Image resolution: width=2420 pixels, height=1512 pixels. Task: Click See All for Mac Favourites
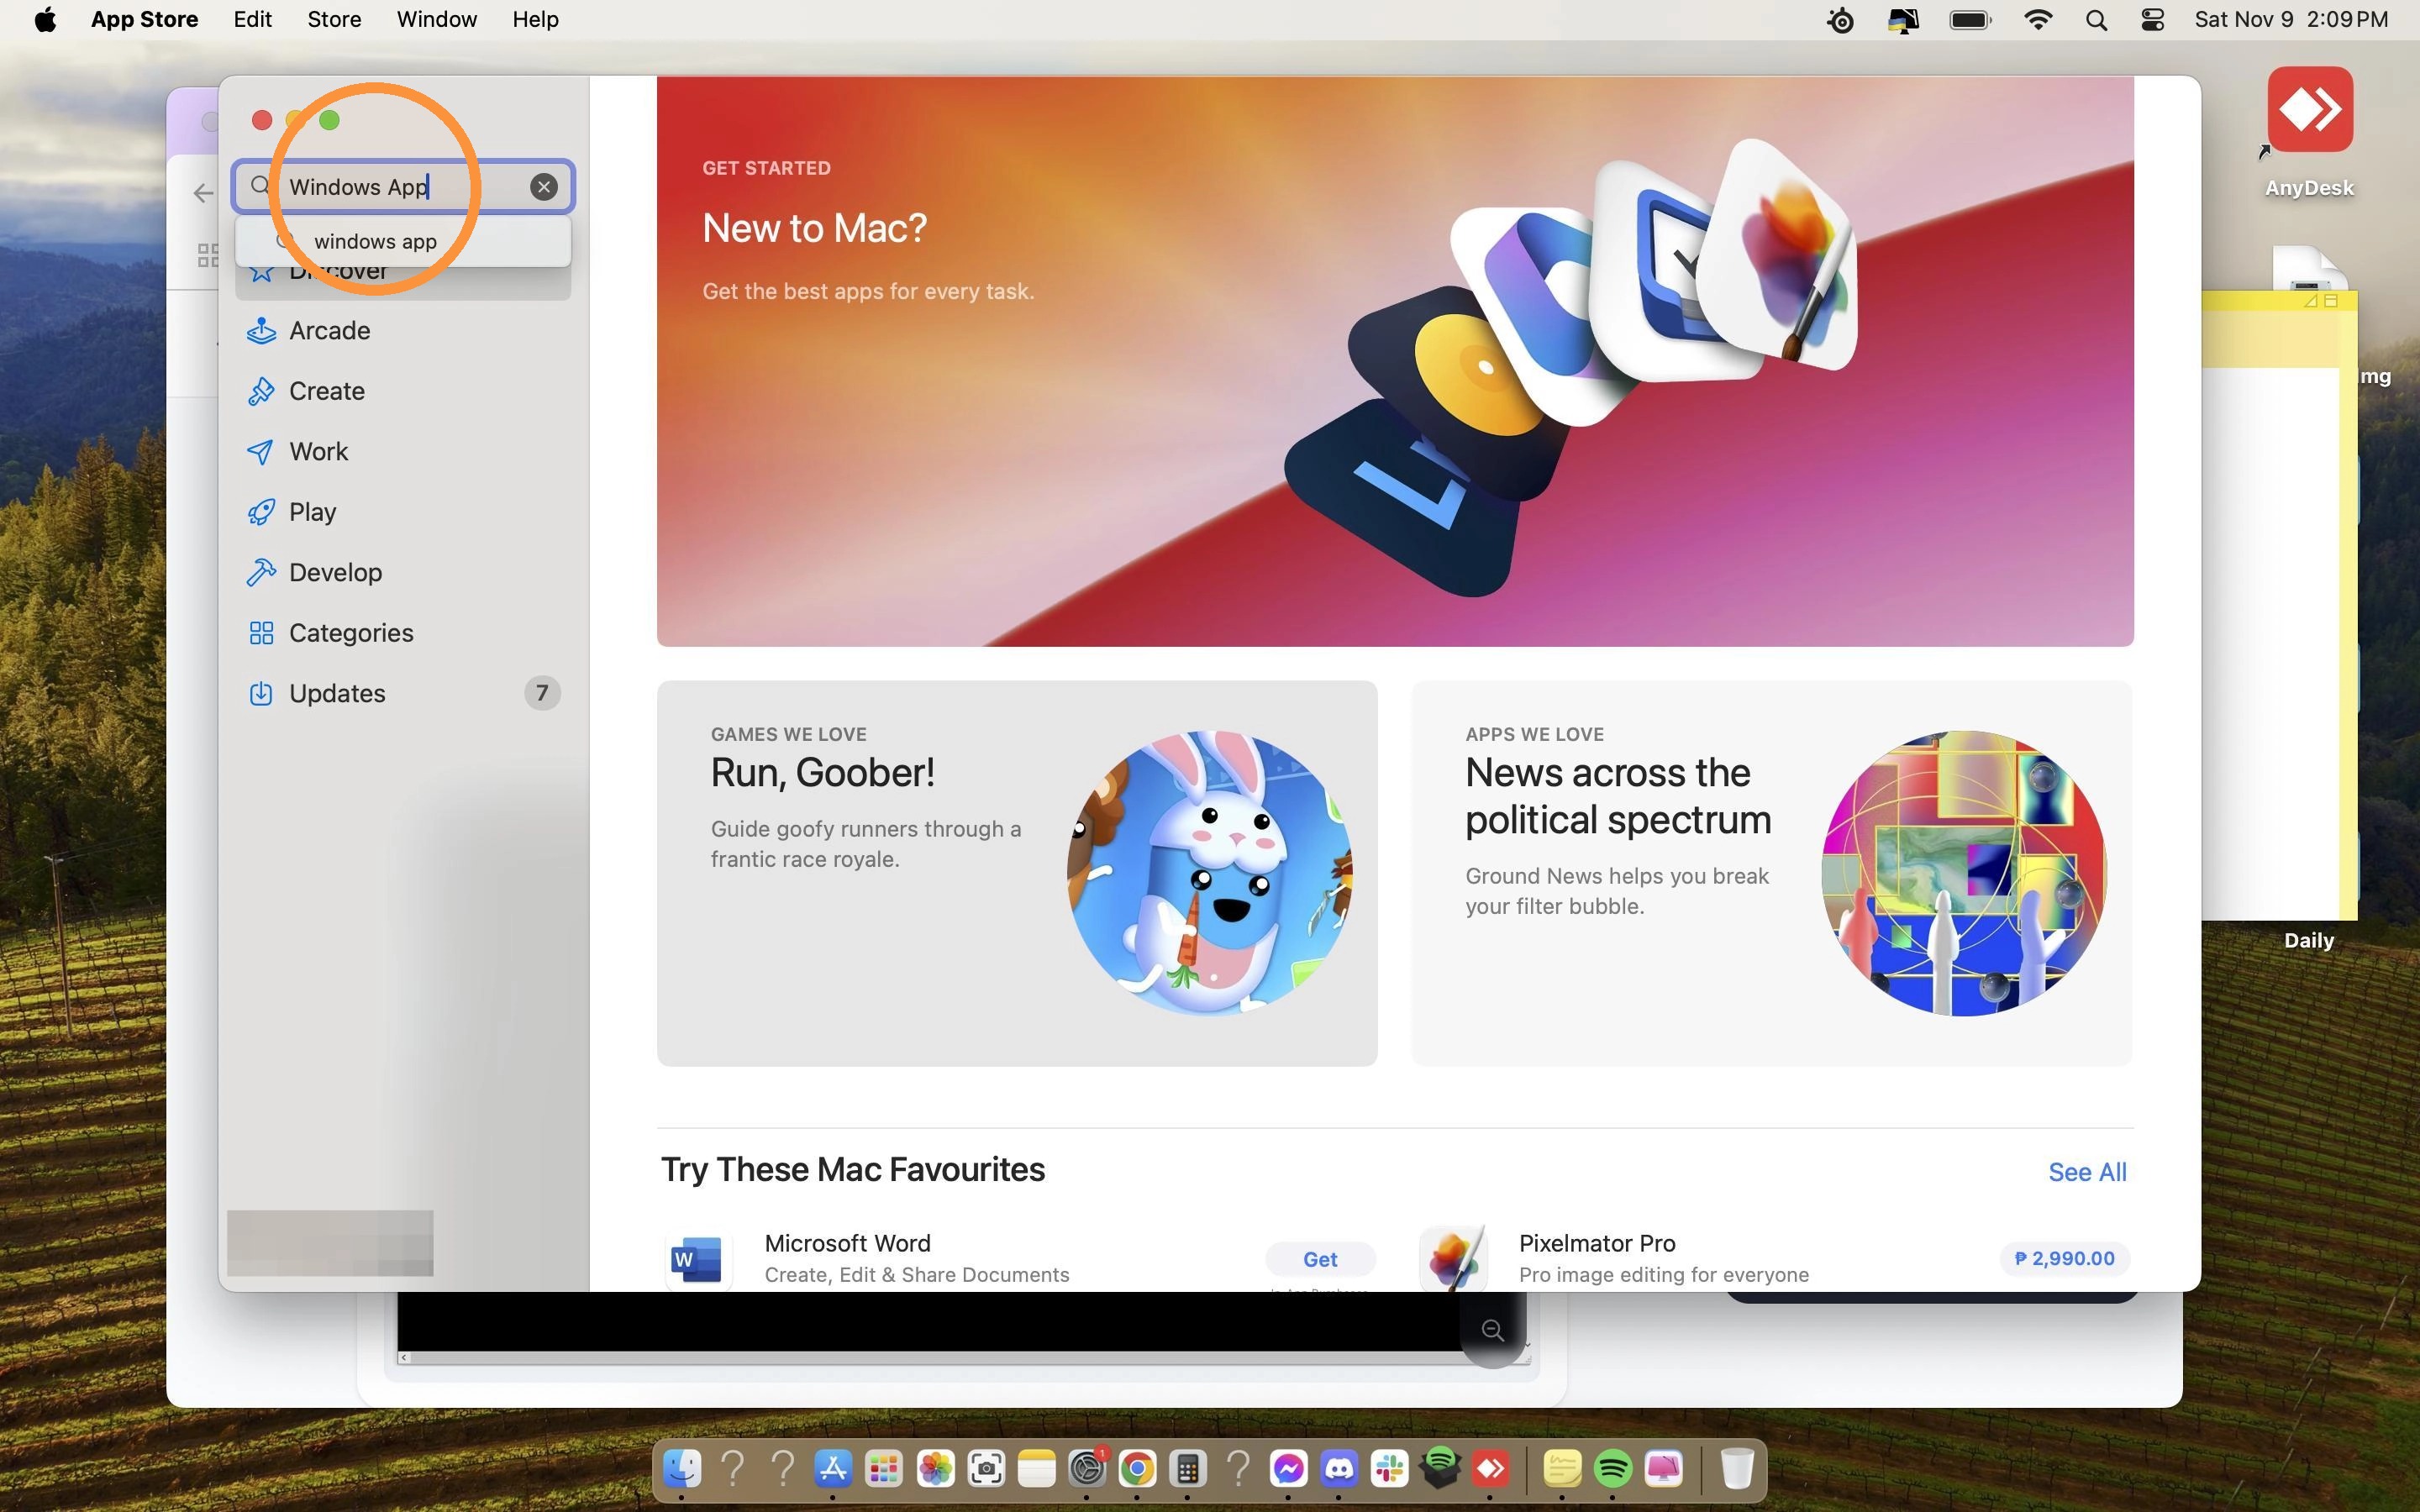click(x=2087, y=1172)
